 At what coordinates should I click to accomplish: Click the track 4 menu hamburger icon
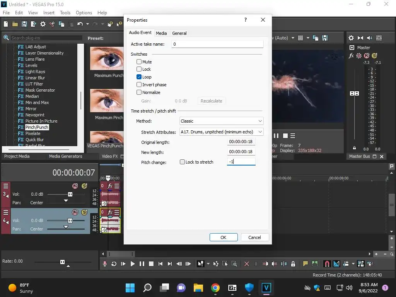pyautogui.click(x=5, y=212)
